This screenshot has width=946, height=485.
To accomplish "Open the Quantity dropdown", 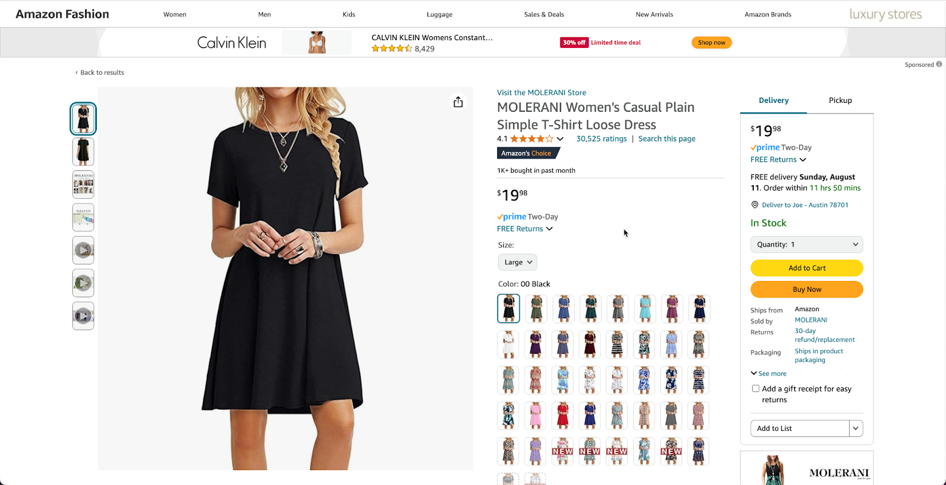I will coord(806,244).
